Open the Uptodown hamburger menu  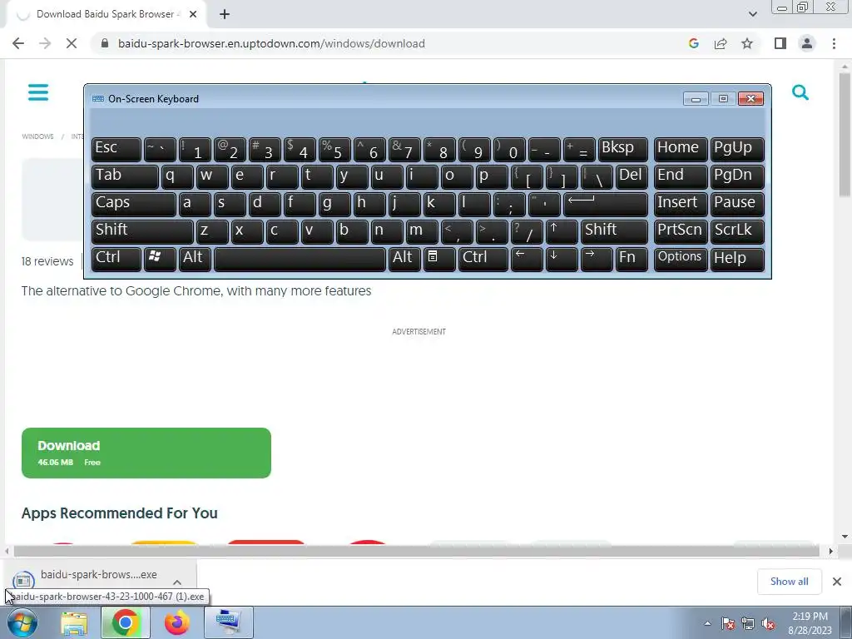pyautogui.click(x=38, y=92)
